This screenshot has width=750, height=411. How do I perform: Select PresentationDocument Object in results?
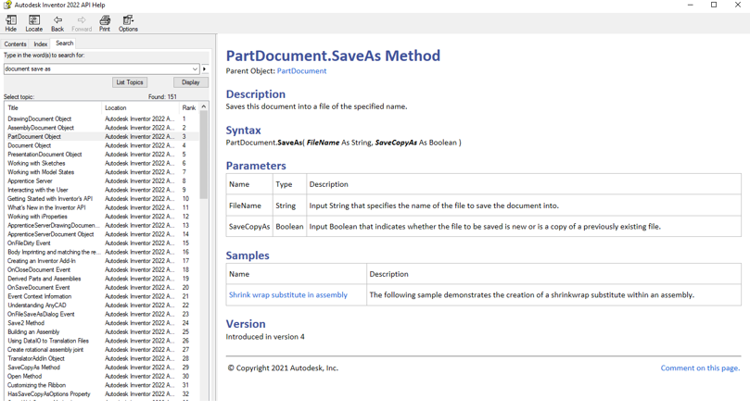tap(44, 155)
